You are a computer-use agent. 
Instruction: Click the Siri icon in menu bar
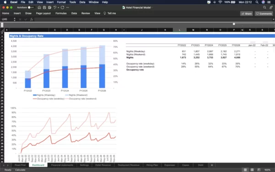point(263,2)
